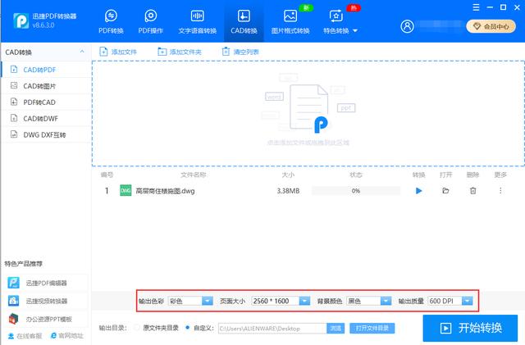The image size is (525, 345).
Task: Click the user account avatar icon
Action: 407,26
